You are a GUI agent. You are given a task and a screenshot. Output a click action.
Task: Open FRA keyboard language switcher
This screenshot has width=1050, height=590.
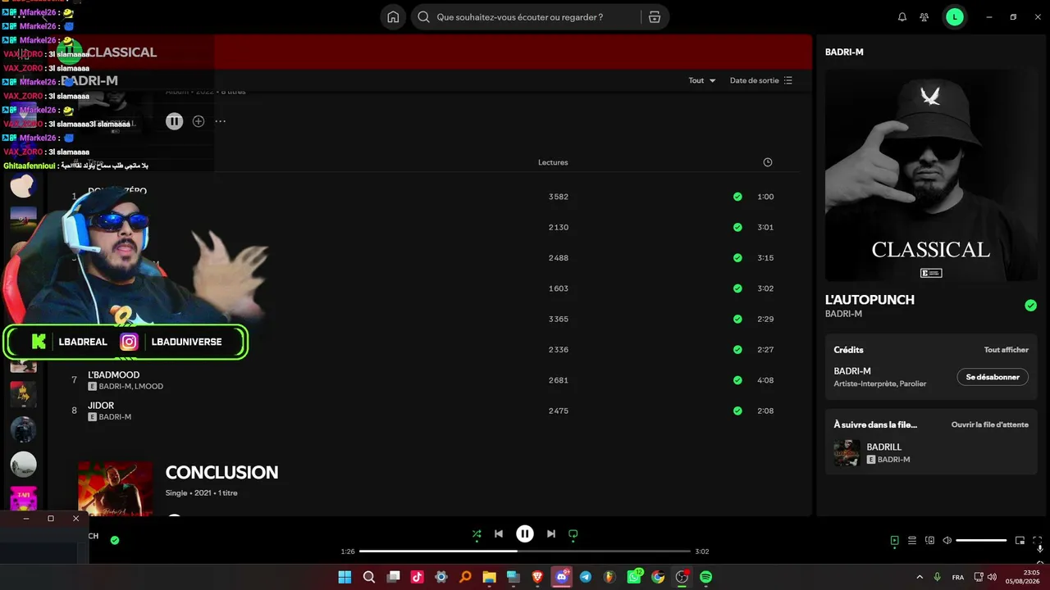[958, 577]
